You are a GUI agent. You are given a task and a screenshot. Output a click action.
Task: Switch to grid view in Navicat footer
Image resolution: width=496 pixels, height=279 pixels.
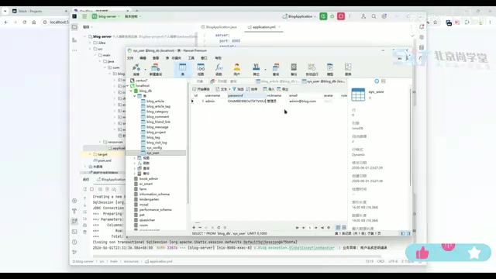click(x=338, y=227)
